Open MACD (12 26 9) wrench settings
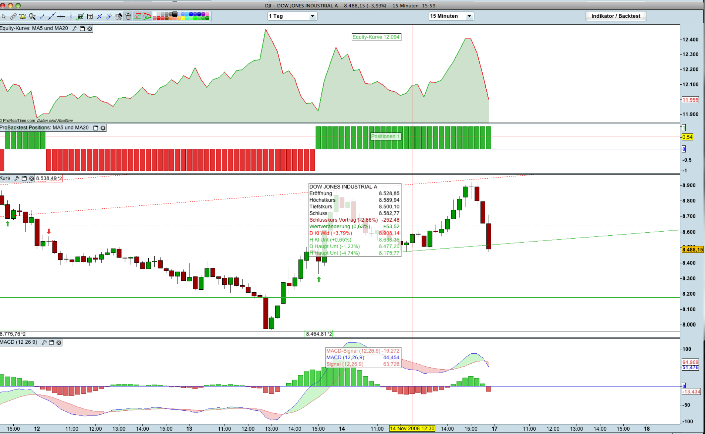Viewport: 705px width, 434px height. point(44,343)
